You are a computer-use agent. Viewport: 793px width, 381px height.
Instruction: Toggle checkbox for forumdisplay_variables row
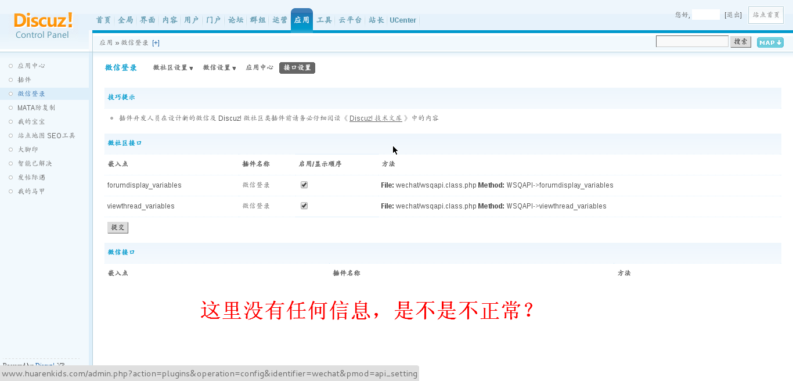pos(304,185)
